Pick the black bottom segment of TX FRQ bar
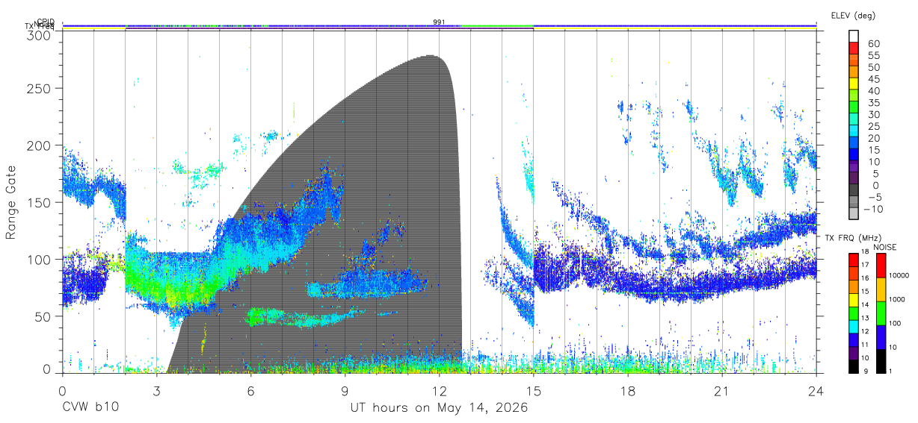The image size is (918, 423). 854,366
